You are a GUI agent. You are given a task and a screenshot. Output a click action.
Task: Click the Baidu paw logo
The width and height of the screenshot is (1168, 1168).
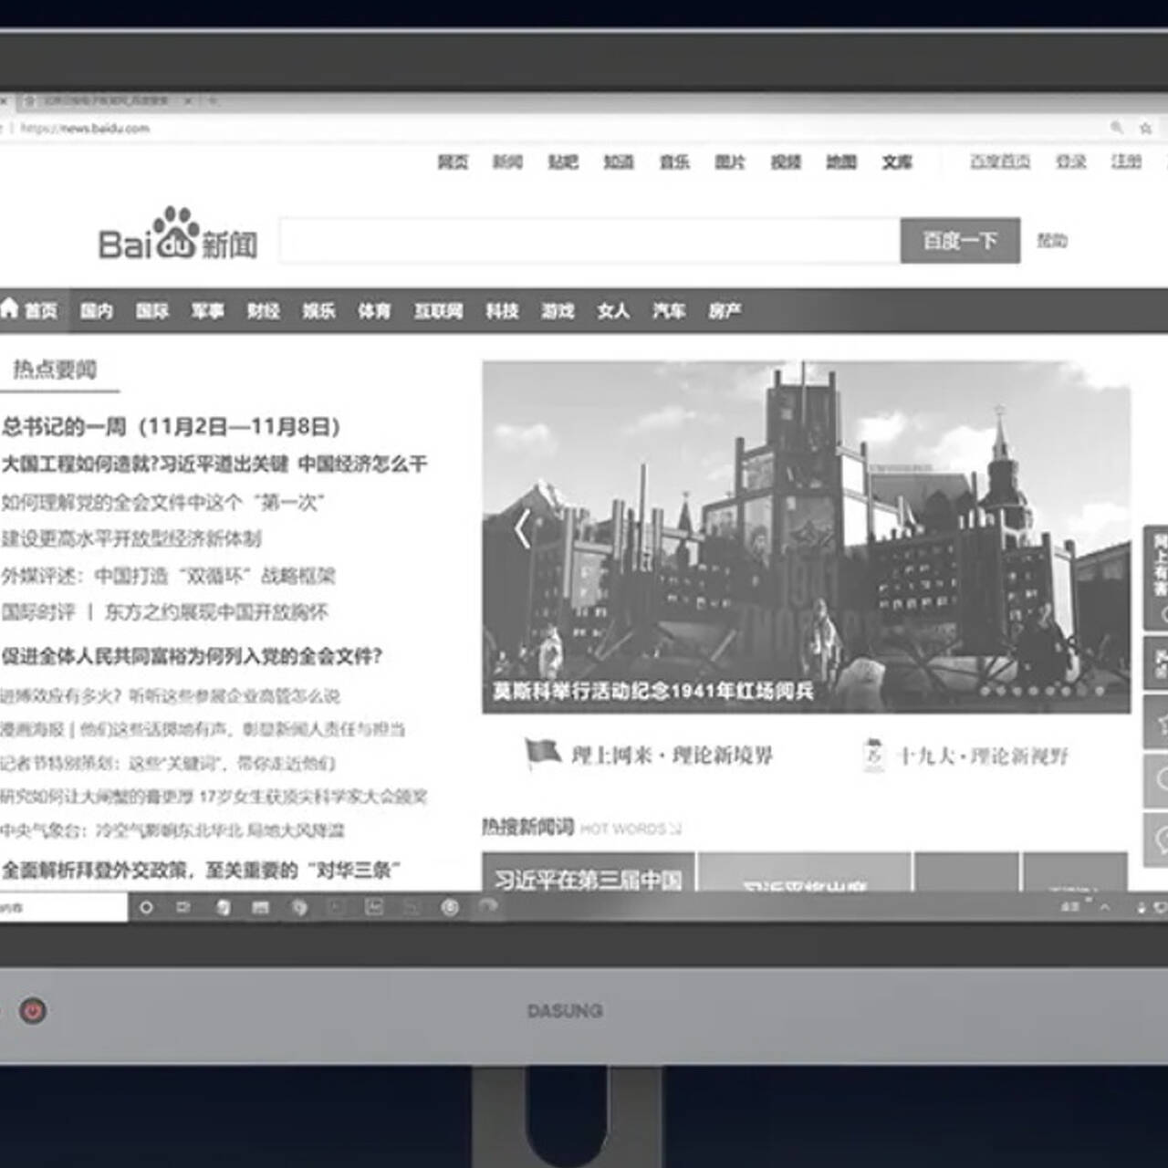pos(176,233)
